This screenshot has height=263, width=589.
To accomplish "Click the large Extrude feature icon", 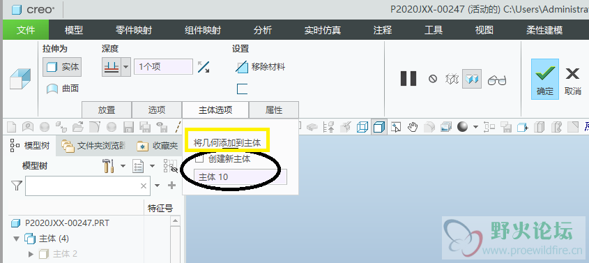I will (x=20, y=79).
